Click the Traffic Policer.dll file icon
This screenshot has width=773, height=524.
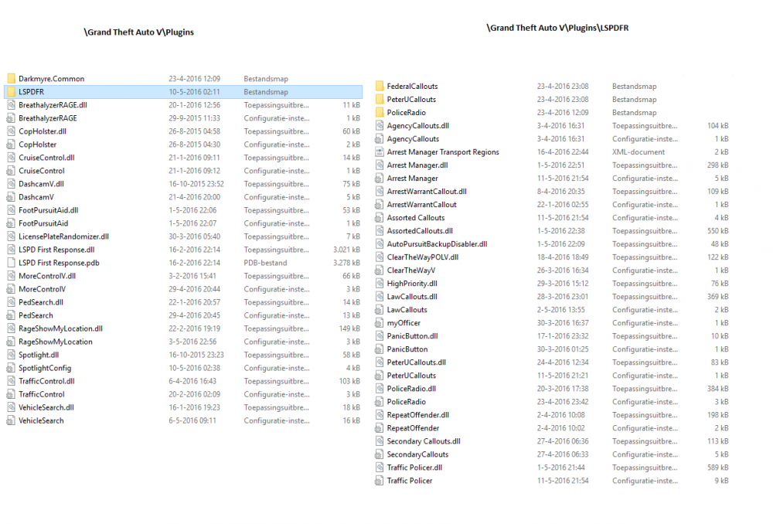[379, 468]
